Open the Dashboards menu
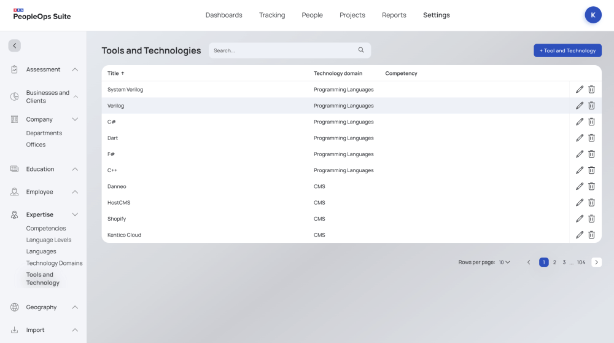This screenshot has height=343, width=614. click(x=224, y=15)
